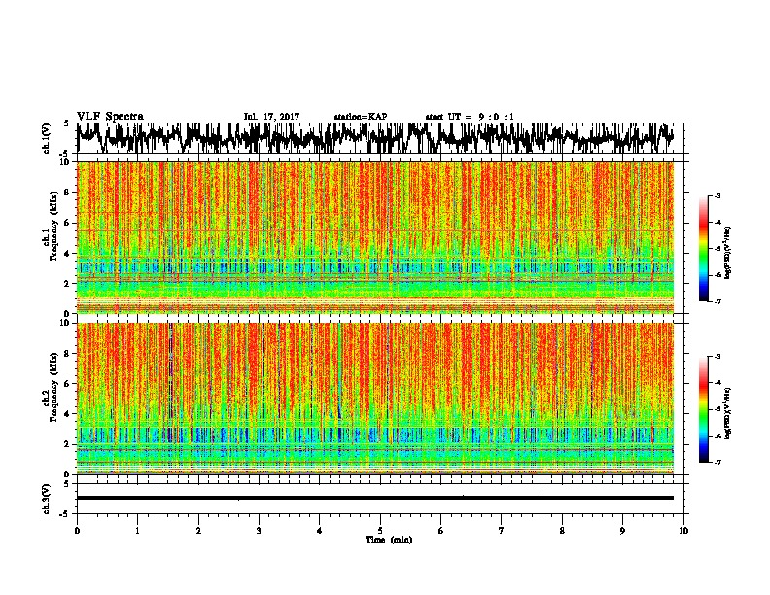Click the time axis tick label "3"
The height and width of the screenshot is (595, 770).
pos(259,531)
